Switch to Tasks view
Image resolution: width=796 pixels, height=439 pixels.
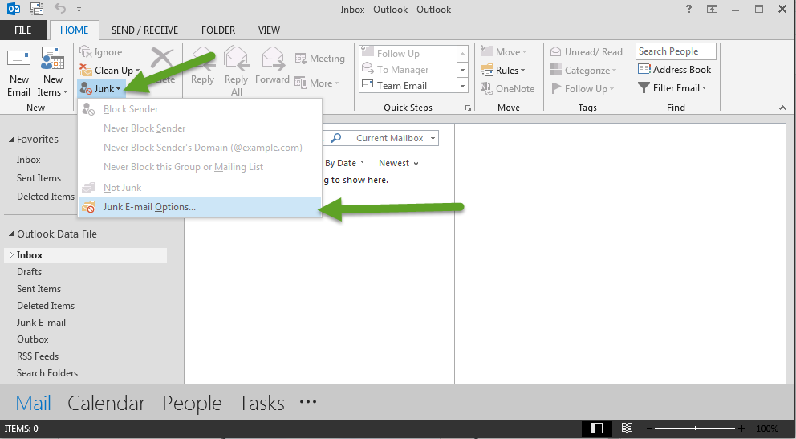(262, 404)
